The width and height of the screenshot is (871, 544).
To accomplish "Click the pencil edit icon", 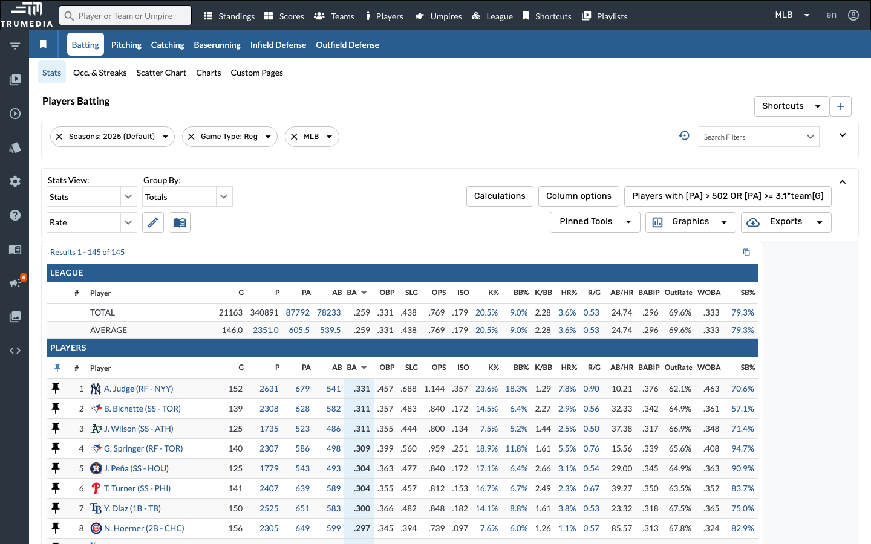I will pyautogui.click(x=153, y=222).
